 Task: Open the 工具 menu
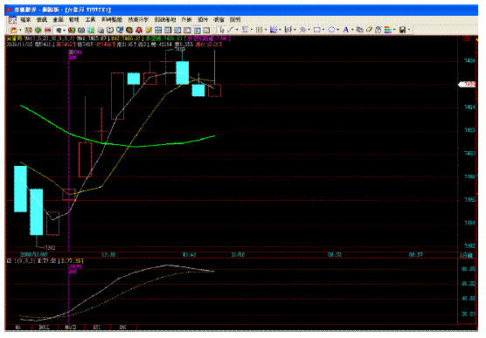[90, 19]
